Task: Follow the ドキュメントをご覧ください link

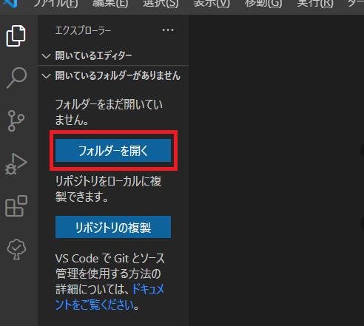Action: tap(109, 297)
